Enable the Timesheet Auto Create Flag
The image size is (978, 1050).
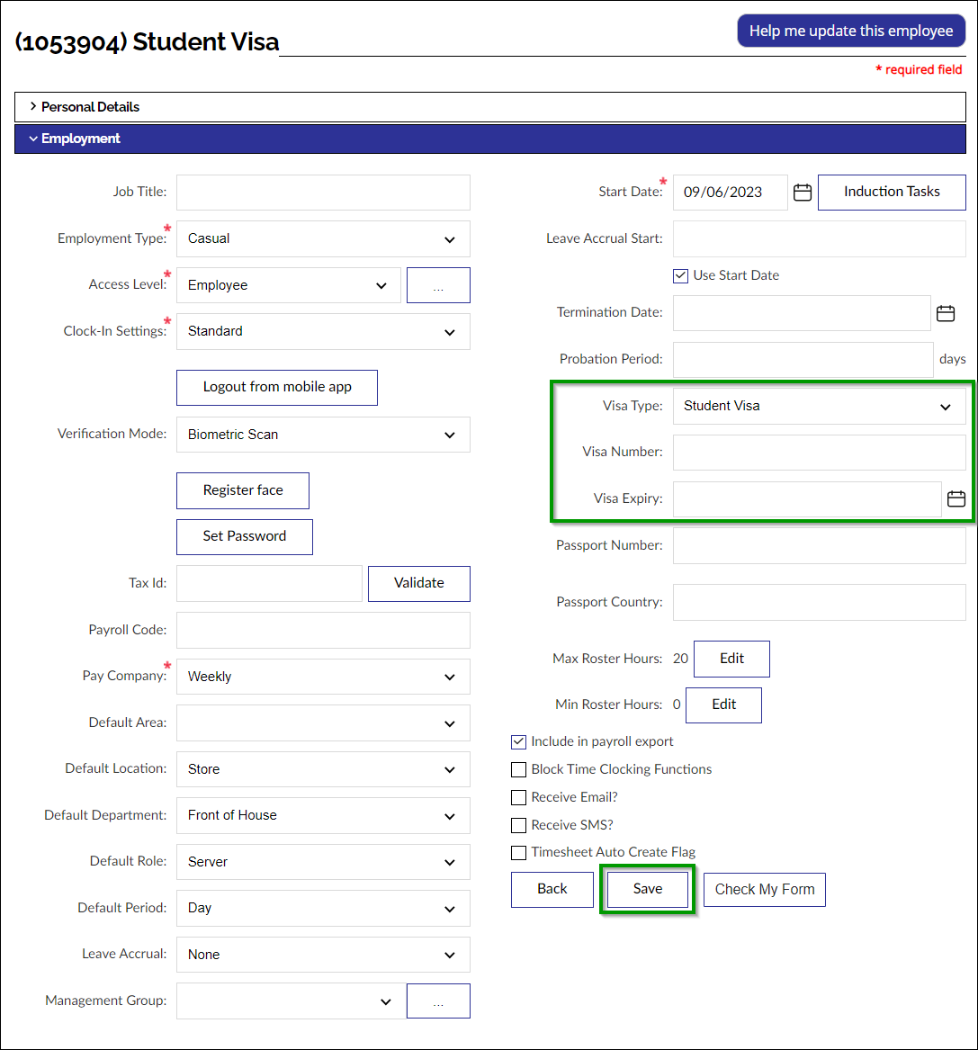tap(518, 852)
